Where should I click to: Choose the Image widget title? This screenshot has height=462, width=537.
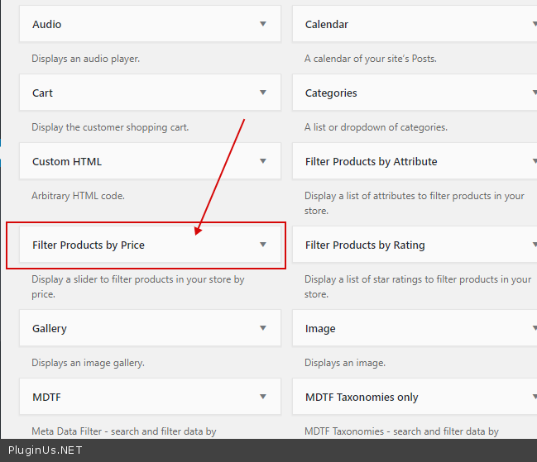[320, 328]
